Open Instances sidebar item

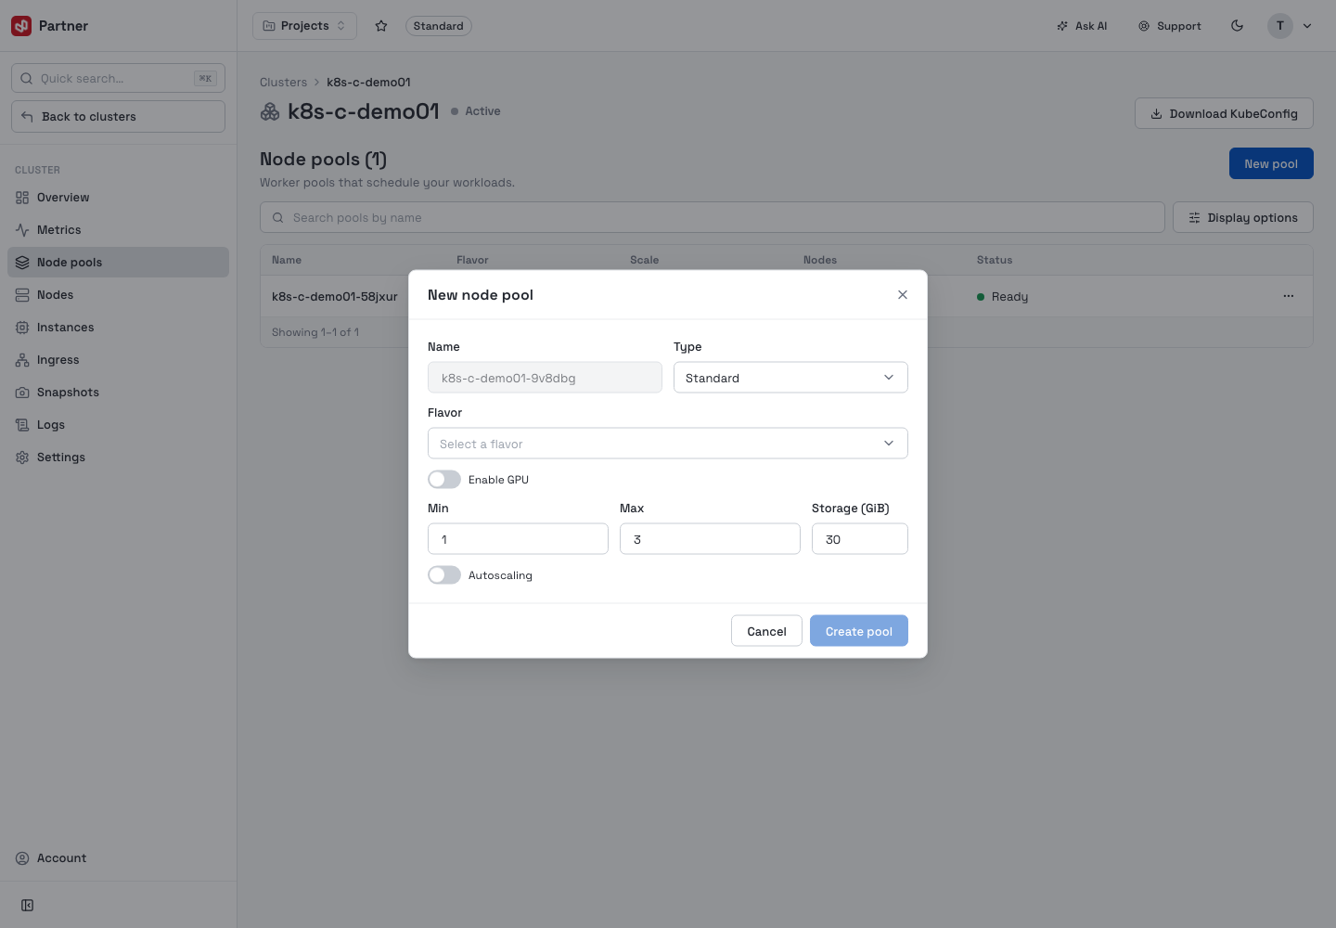pyautogui.click(x=118, y=328)
